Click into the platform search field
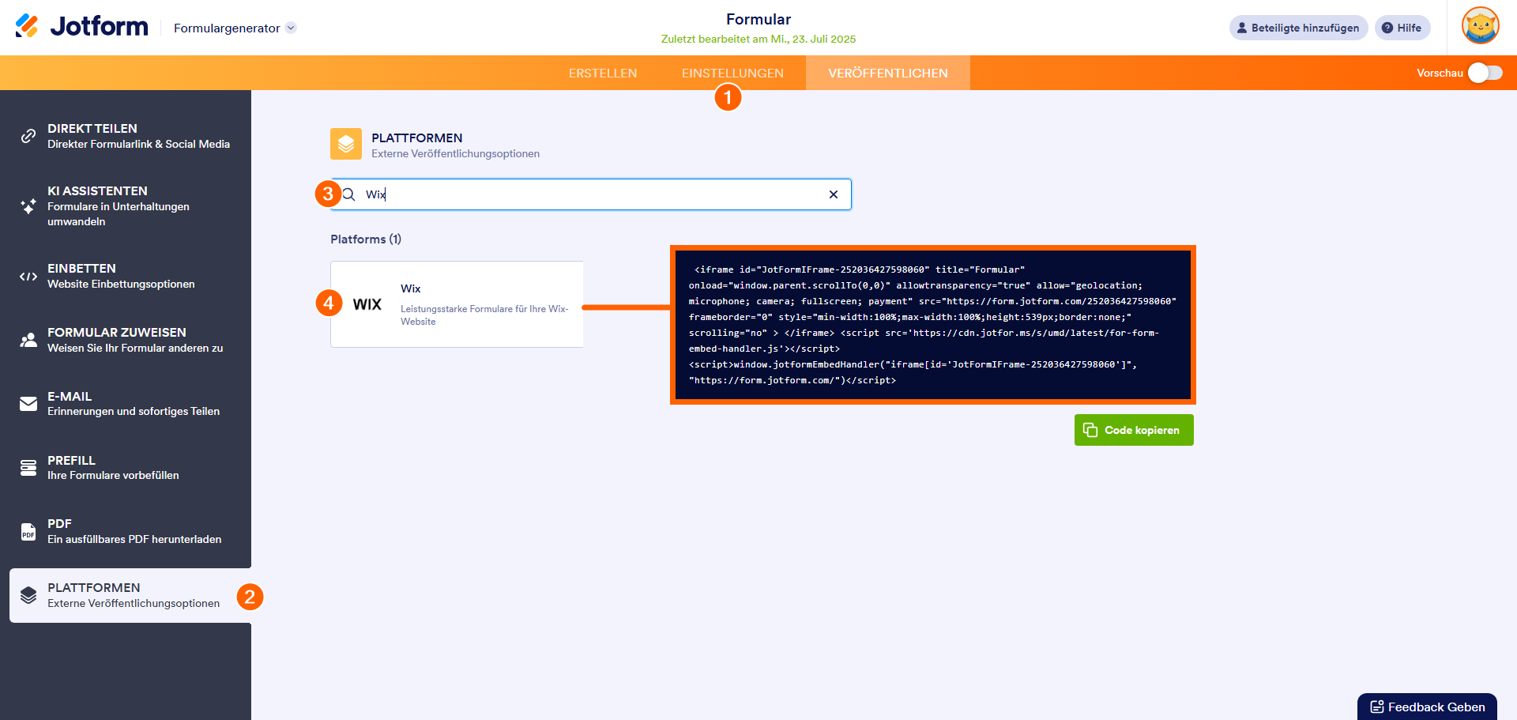The height and width of the screenshot is (720, 1517). tap(591, 194)
